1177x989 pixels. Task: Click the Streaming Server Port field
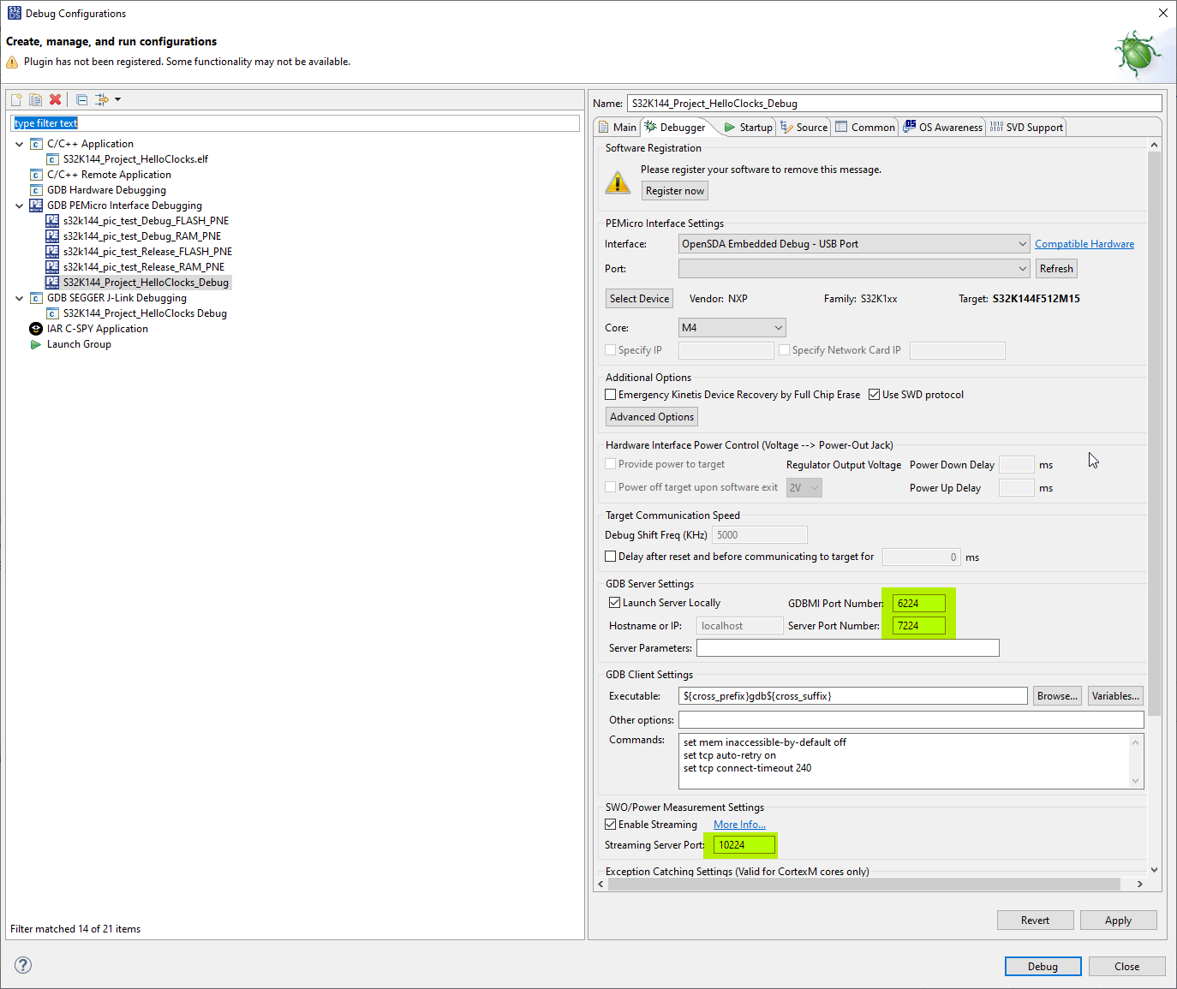coord(744,845)
